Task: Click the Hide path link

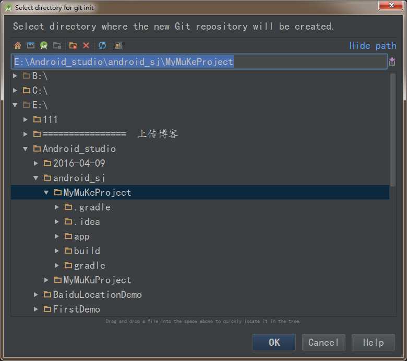Action: 373,46
